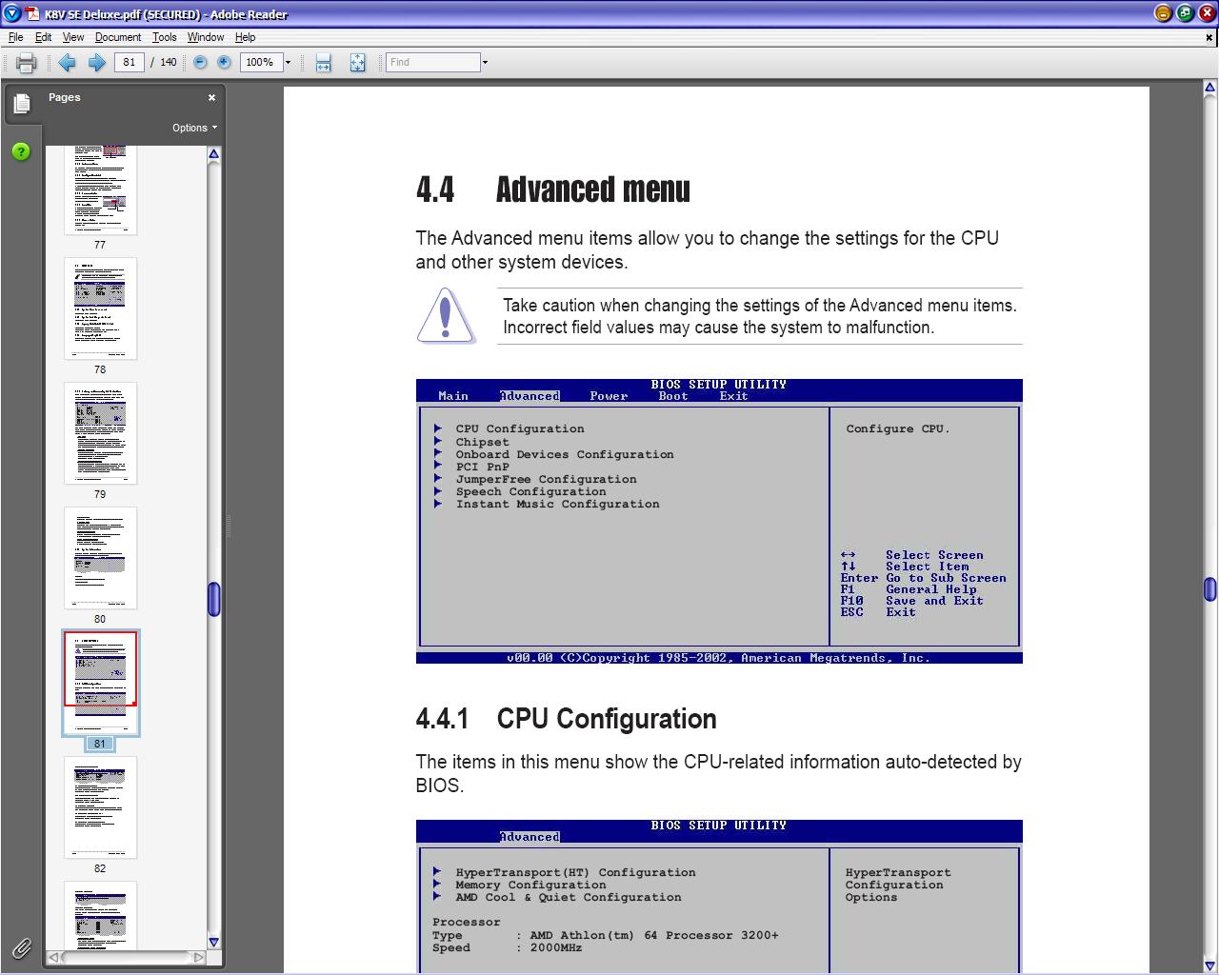
Task: Open the Find options dropdown arrow
Action: click(x=485, y=63)
